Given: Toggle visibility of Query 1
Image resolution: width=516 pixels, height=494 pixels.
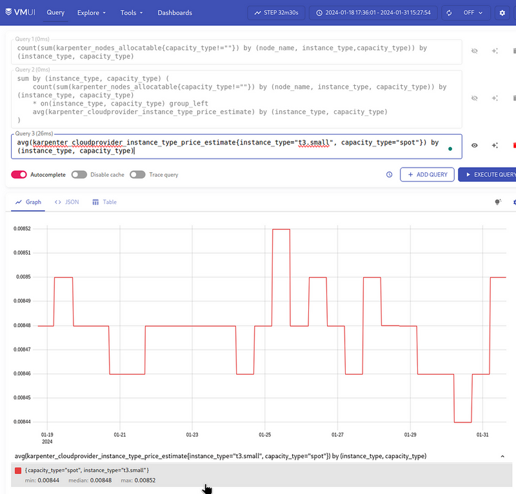Looking at the screenshot, I should [x=474, y=51].
